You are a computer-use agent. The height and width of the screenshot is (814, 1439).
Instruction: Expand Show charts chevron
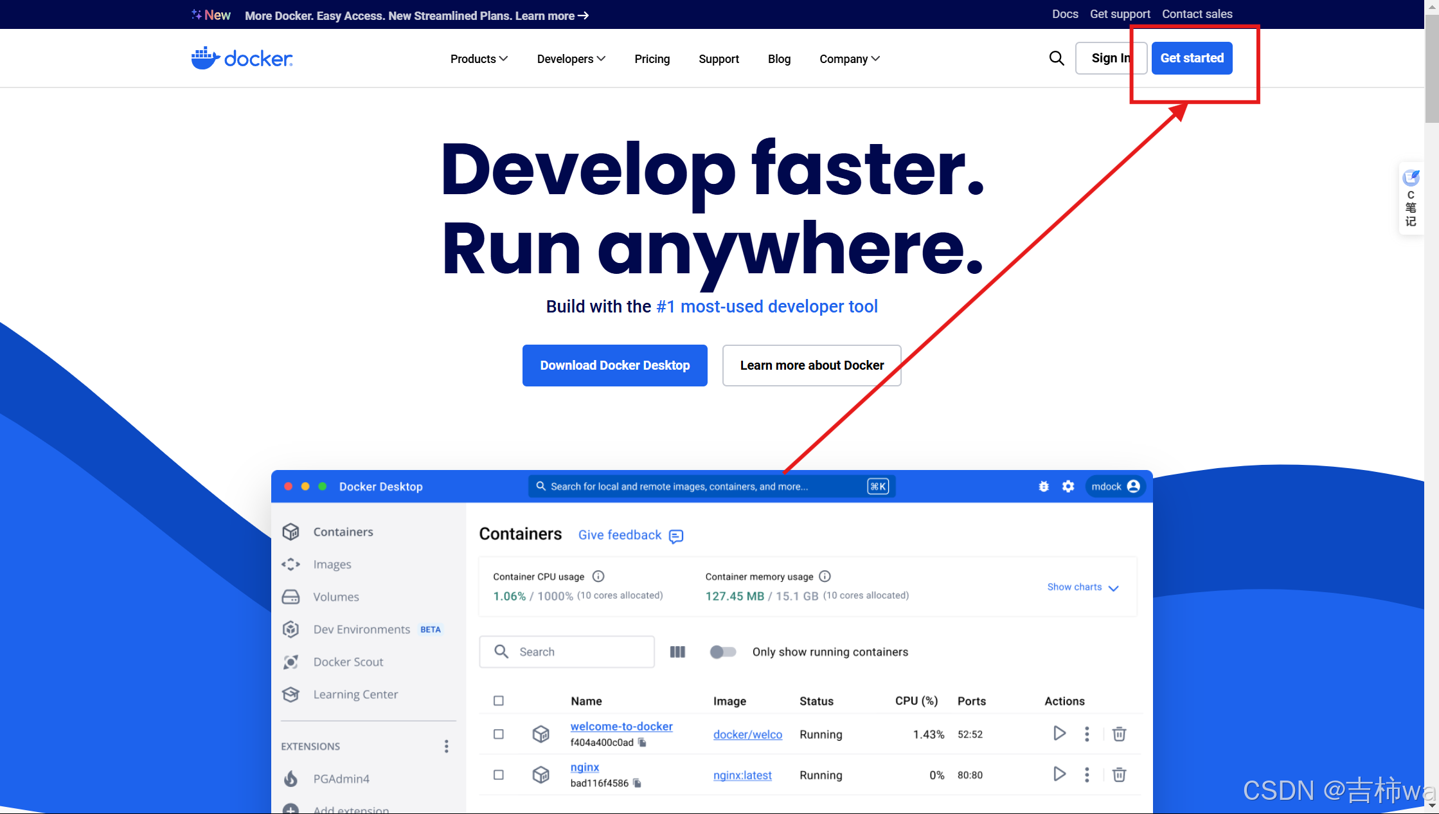pos(1113,588)
